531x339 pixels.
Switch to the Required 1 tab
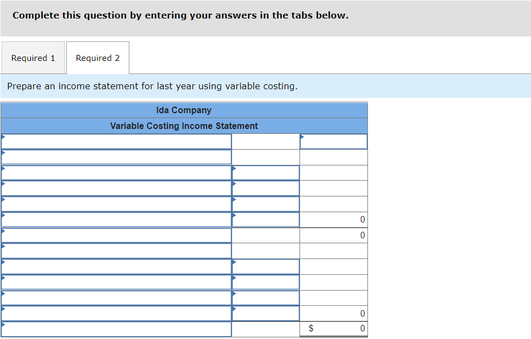tap(33, 58)
